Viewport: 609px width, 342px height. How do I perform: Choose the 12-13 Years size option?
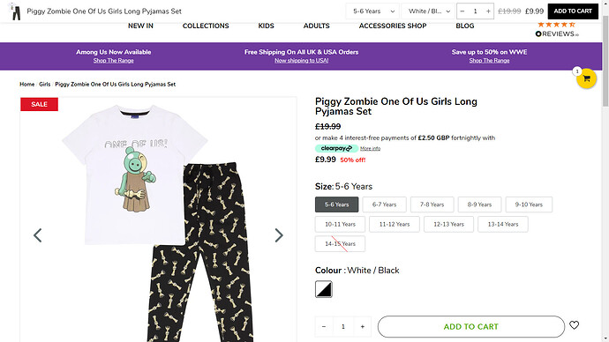coord(448,224)
